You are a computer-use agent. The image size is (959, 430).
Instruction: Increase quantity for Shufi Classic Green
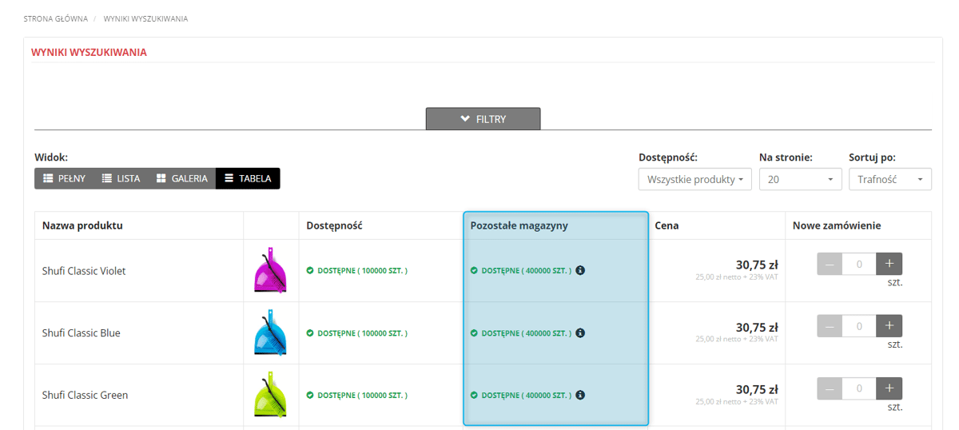889,388
